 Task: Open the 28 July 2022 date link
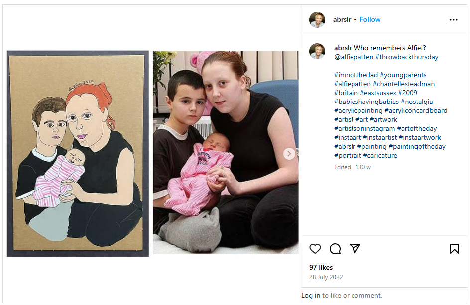click(x=326, y=277)
